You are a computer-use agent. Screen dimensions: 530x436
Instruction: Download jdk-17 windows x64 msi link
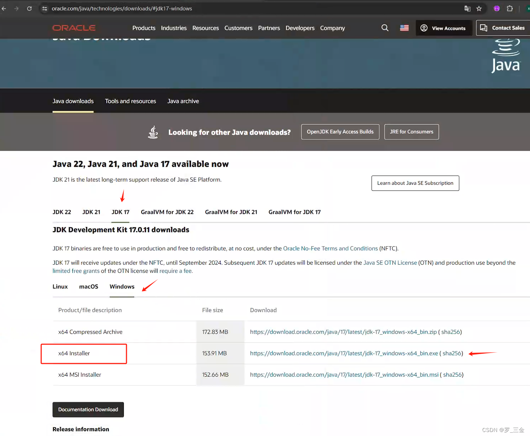(344, 374)
